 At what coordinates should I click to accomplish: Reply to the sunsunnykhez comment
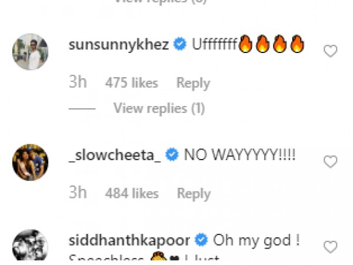coord(194,83)
